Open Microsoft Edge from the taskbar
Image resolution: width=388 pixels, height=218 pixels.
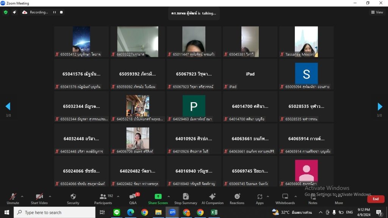click(131, 212)
